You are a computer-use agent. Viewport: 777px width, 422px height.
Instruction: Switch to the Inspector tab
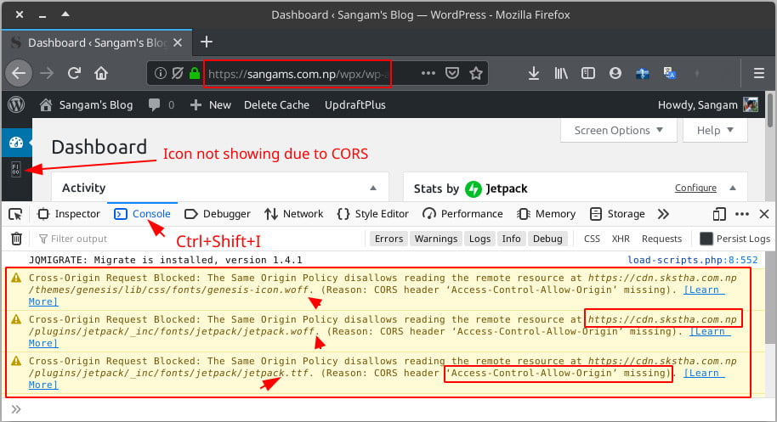click(x=69, y=214)
